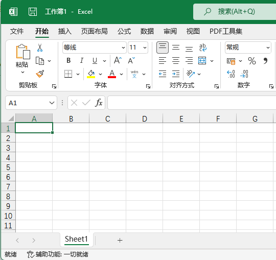Click Merge and Center icon
This screenshot has height=260, width=276.
202,61
